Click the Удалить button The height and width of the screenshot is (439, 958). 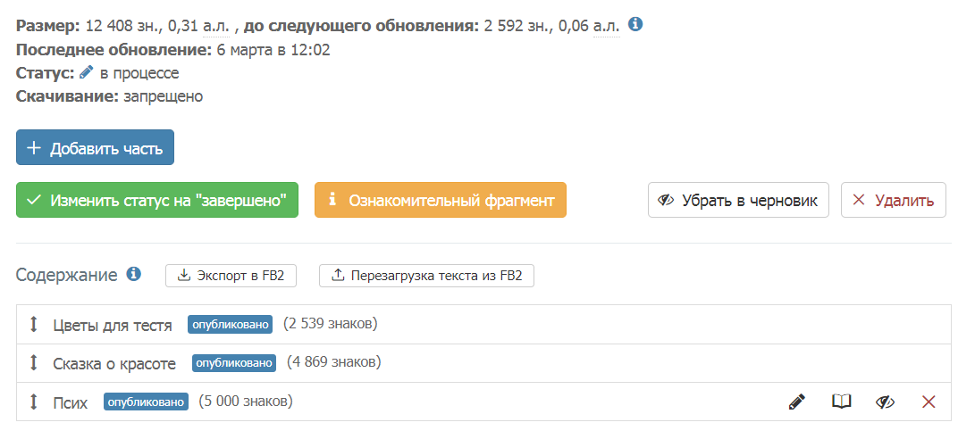894,200
